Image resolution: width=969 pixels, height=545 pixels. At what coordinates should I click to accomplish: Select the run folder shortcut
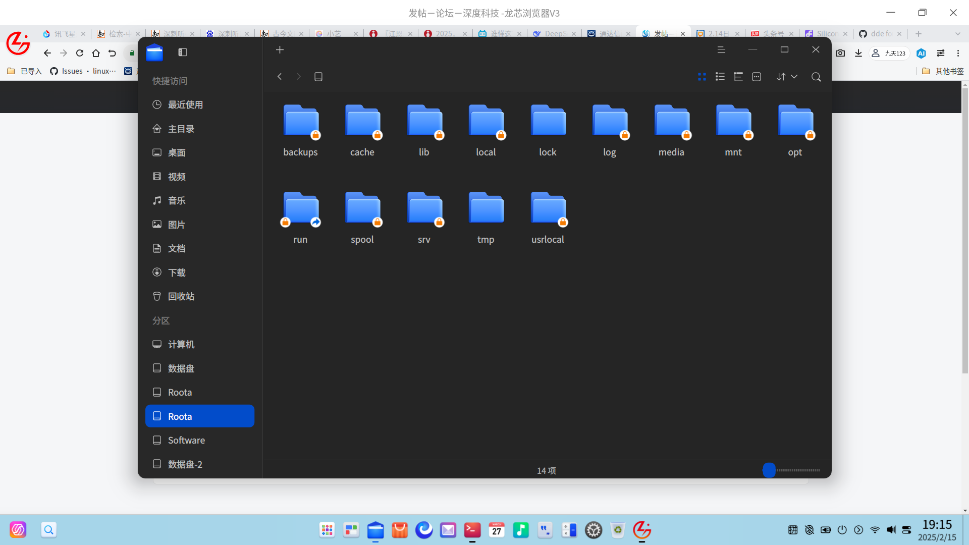(301, 217)
